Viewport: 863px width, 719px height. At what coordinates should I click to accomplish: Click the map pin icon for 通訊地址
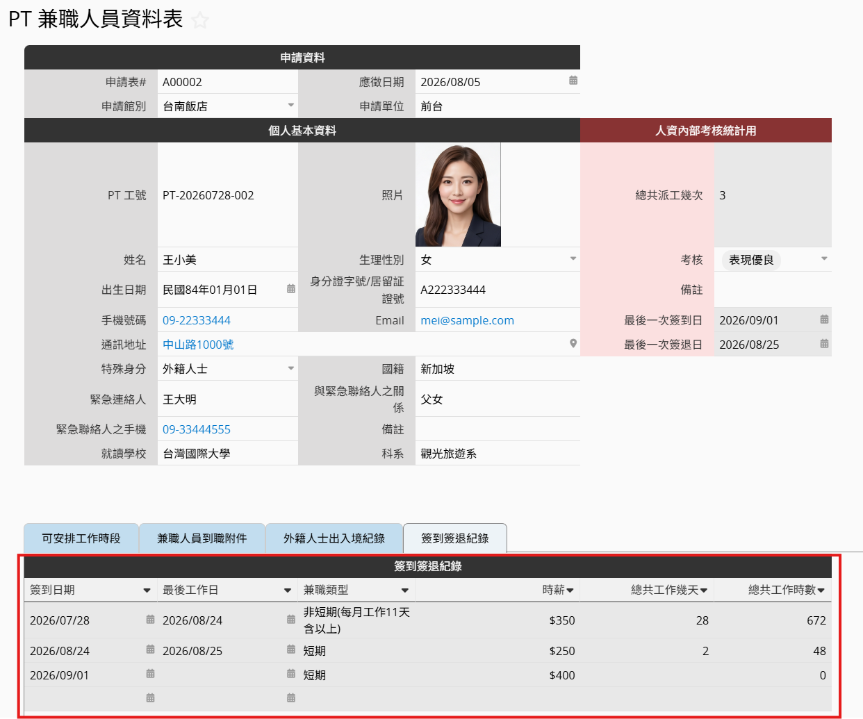click(x=573, y=343)
